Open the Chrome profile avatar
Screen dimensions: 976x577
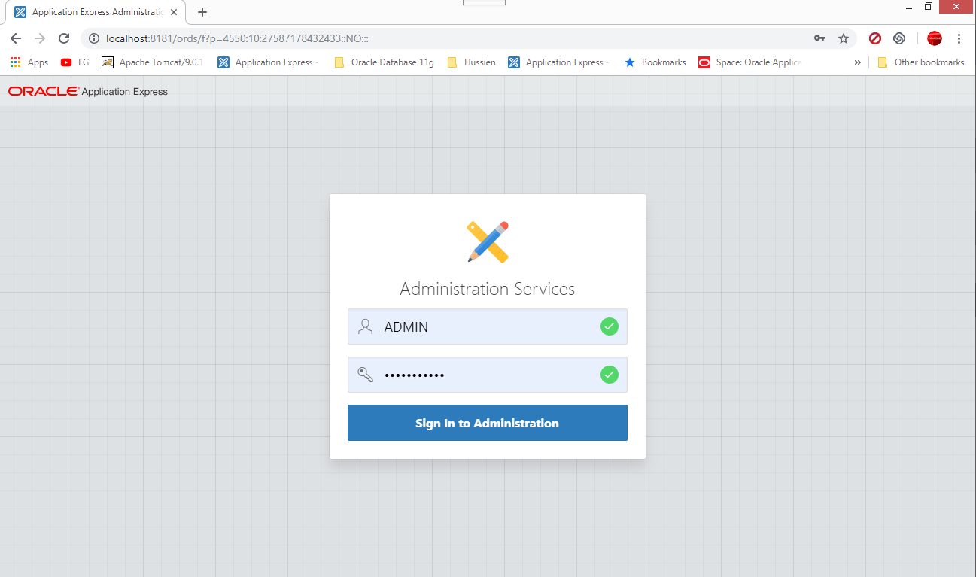click(x=933, y=38)
